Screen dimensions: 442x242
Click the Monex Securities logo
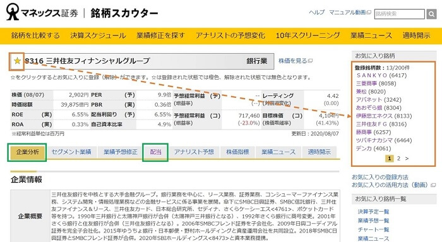point(42,12)
